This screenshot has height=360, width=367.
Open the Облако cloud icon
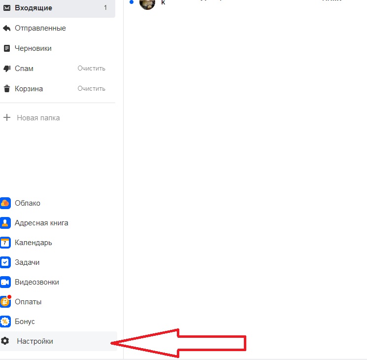(5, 203)
